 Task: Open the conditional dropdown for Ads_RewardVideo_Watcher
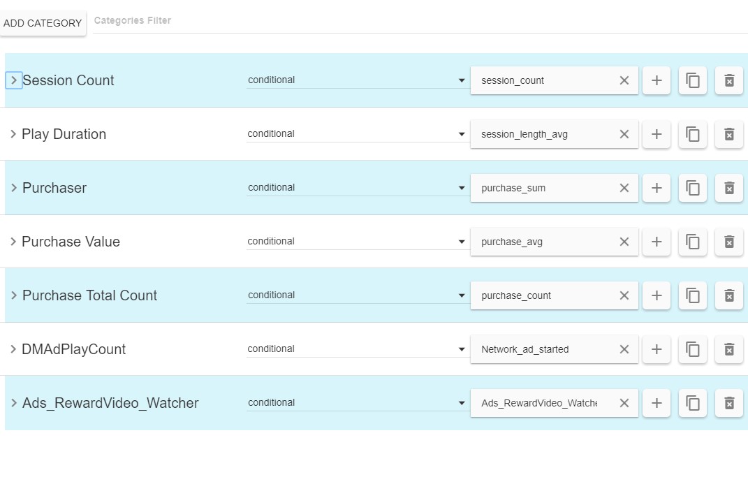356,403
